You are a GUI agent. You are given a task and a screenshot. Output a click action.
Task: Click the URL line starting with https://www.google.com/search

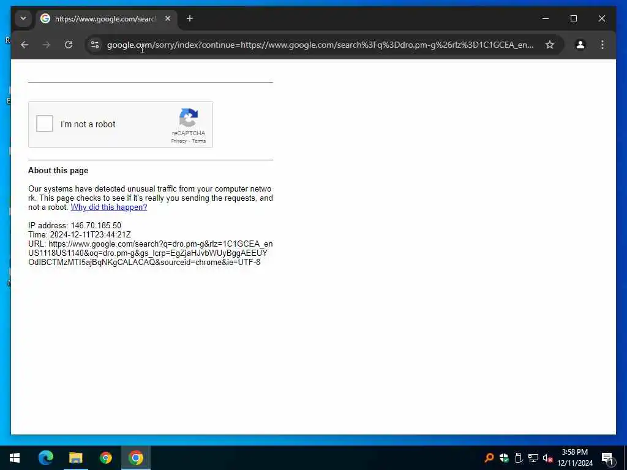point(151,253)
